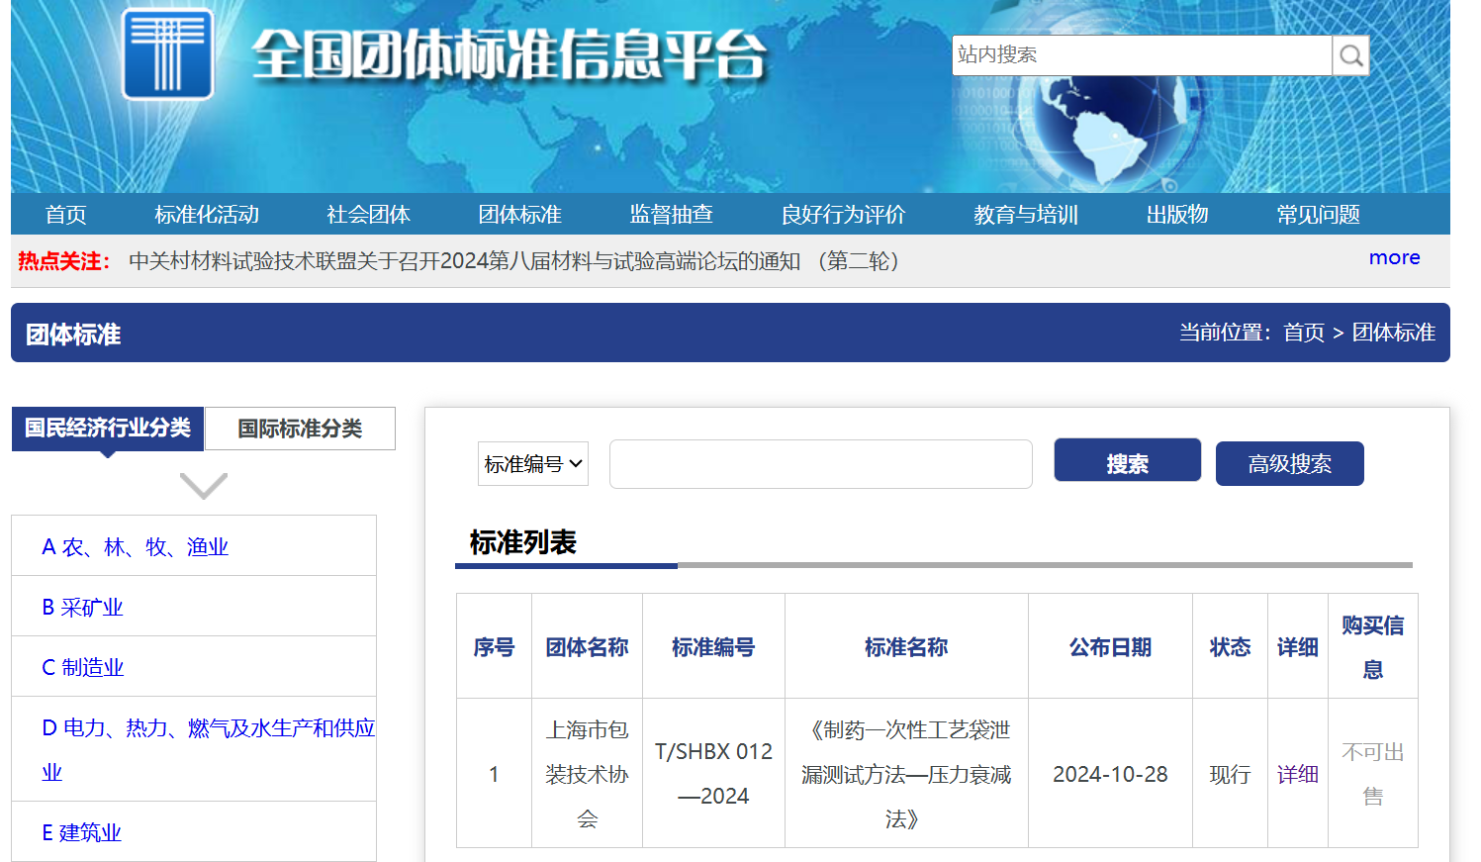
Task: Click standard number T/SHBX 012—2024
Action: coord(713,774)
